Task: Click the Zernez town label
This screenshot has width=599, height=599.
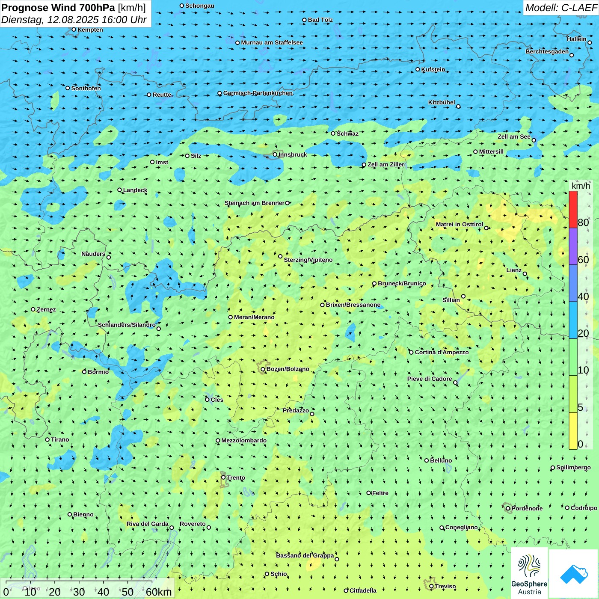Action: [x=46, y=309]
